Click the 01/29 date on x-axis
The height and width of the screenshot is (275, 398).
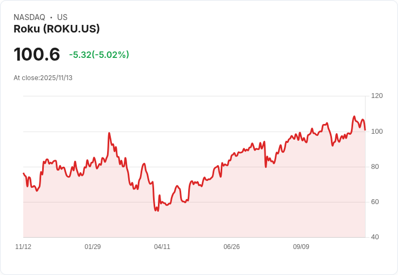click(92, 247)
